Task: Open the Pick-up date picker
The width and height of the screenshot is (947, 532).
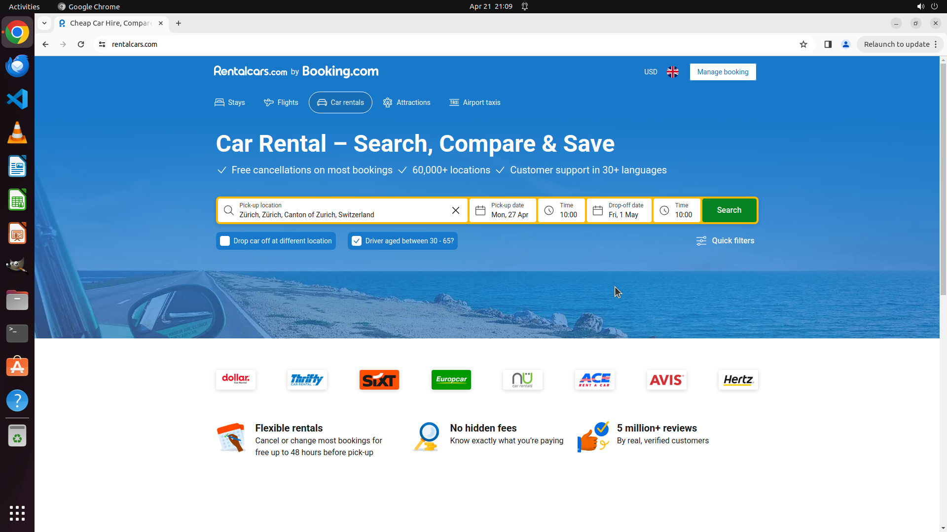Action: (503, 210)
